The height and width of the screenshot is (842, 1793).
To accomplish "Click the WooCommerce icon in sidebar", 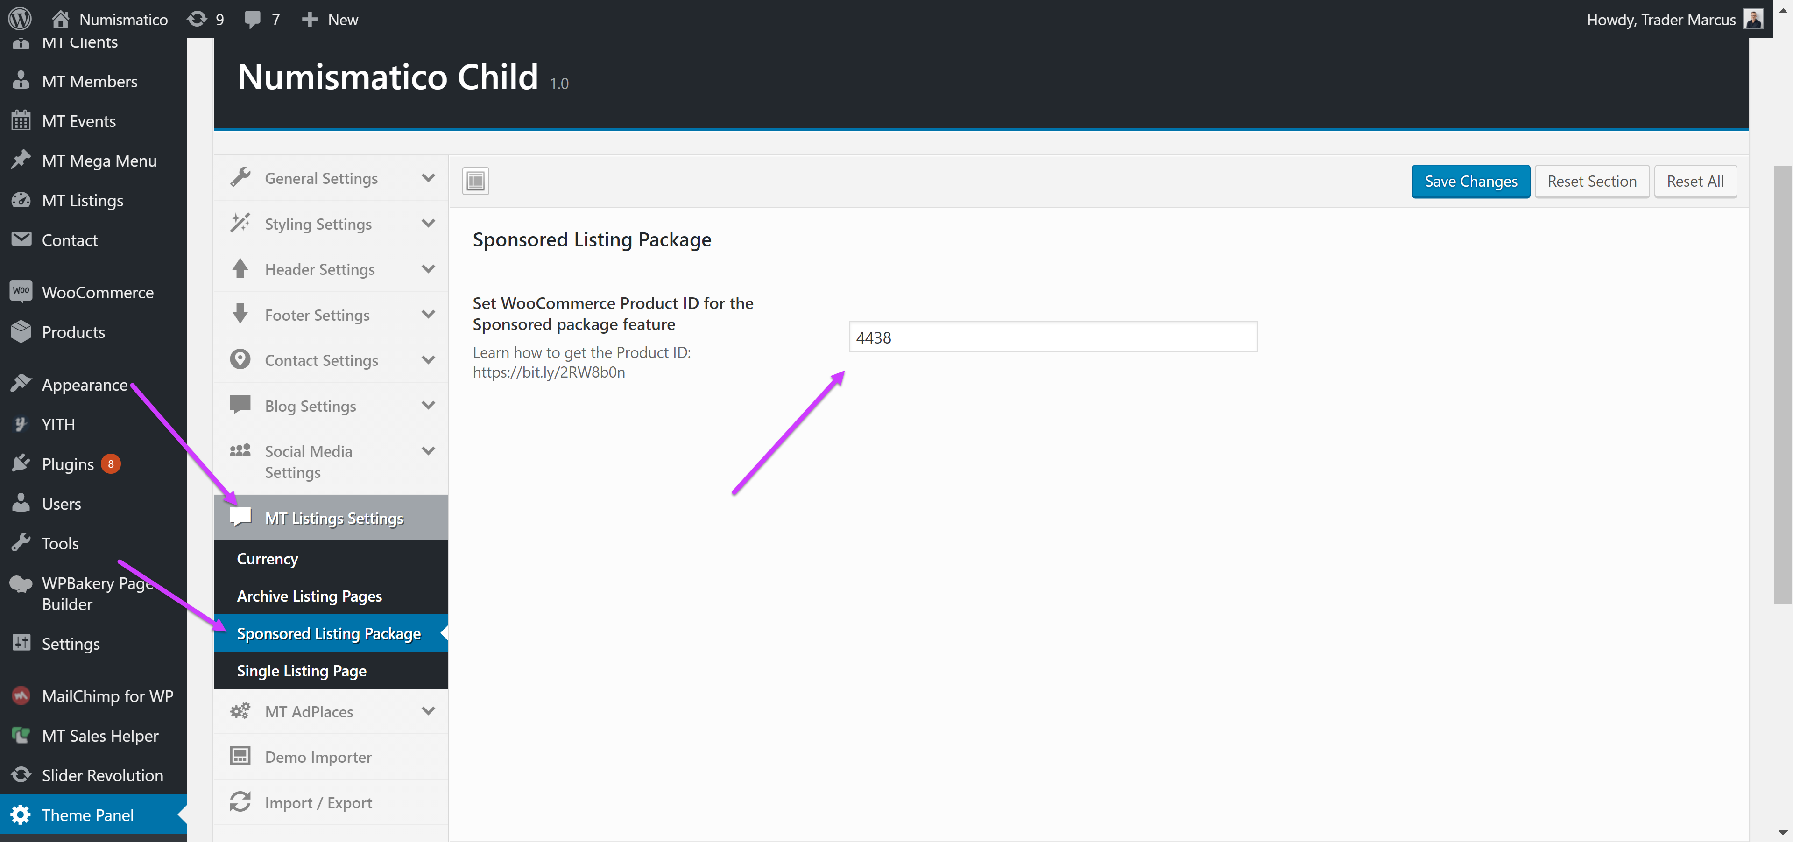I will pos(21,291).
